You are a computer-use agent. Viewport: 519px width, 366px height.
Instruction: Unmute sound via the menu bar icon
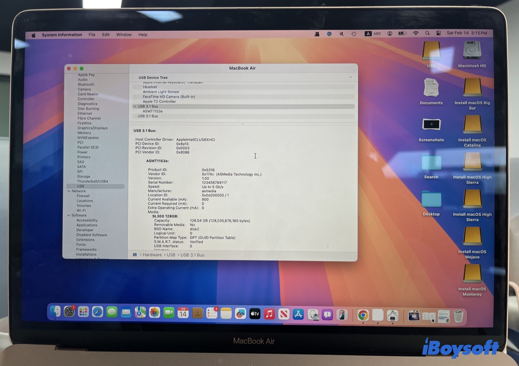(342, 34)
